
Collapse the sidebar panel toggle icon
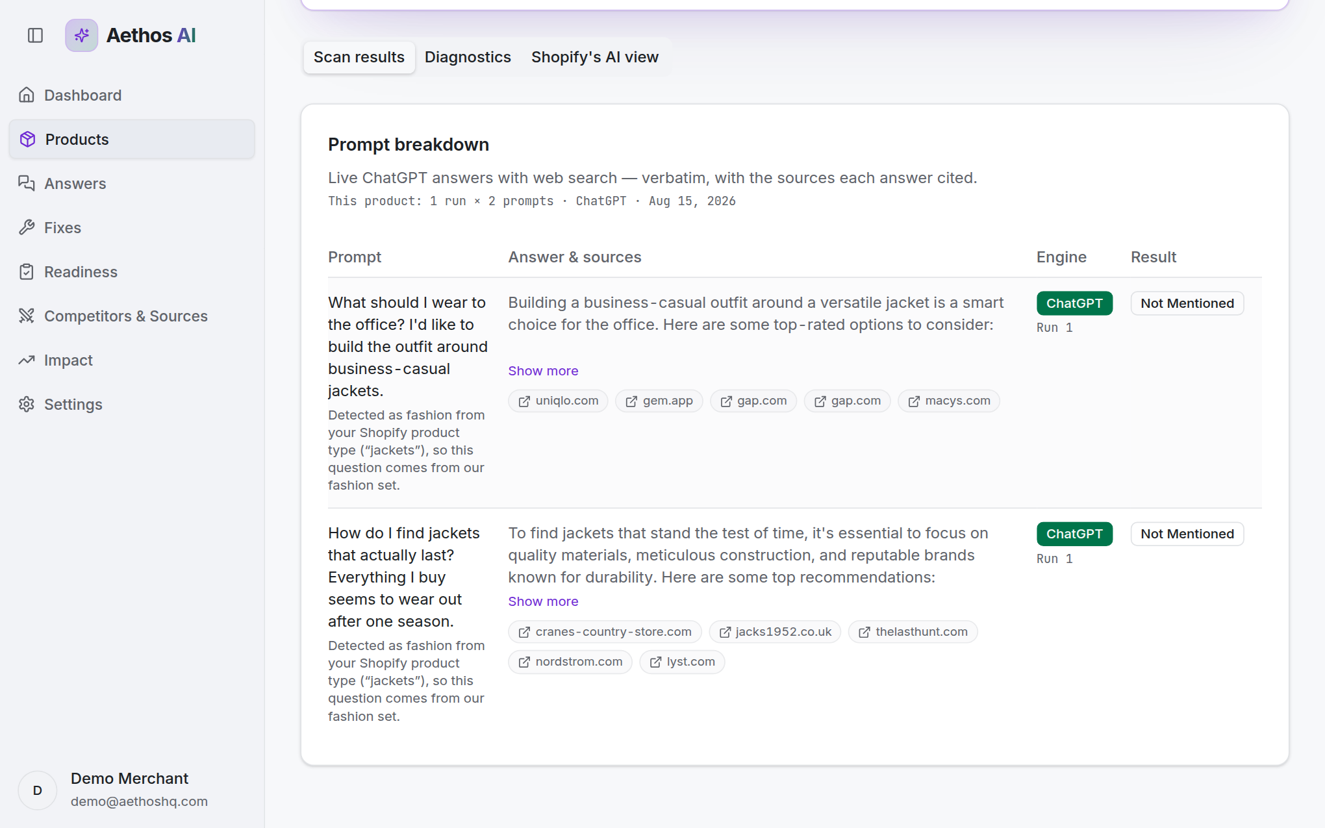pyautogui.click(x=35, y=35)
